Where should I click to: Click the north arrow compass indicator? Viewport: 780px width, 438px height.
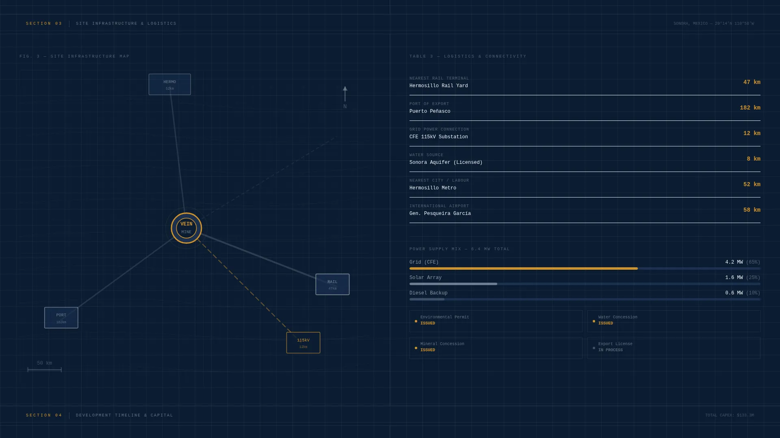click(x=345, y=98)
